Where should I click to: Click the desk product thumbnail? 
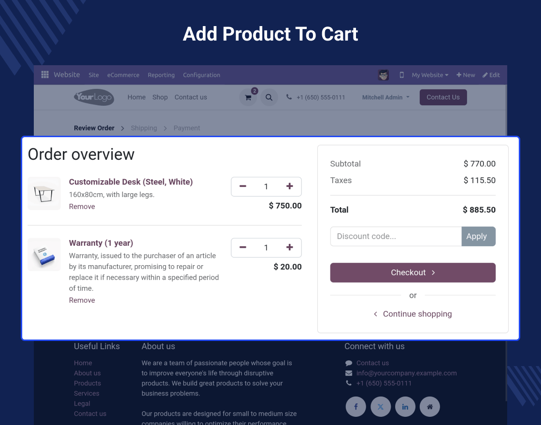pos(44,193)
